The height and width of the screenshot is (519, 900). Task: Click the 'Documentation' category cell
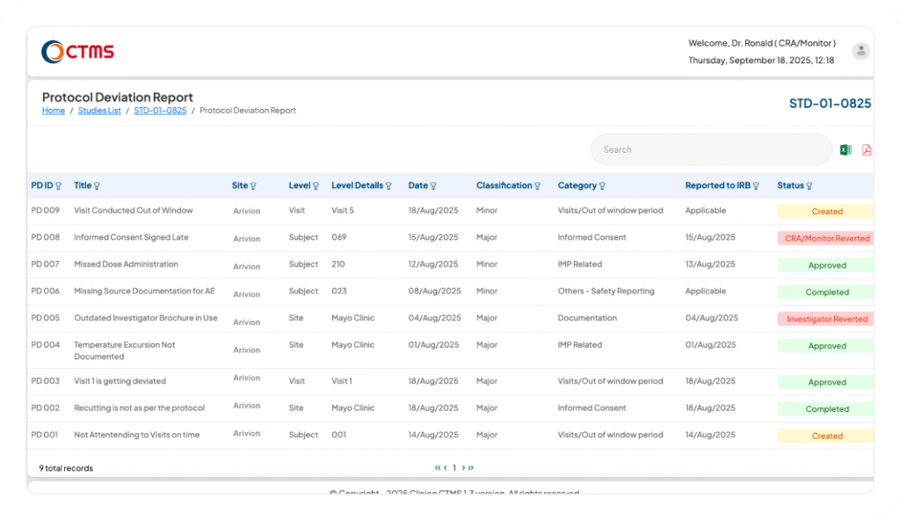coord(587,318)
